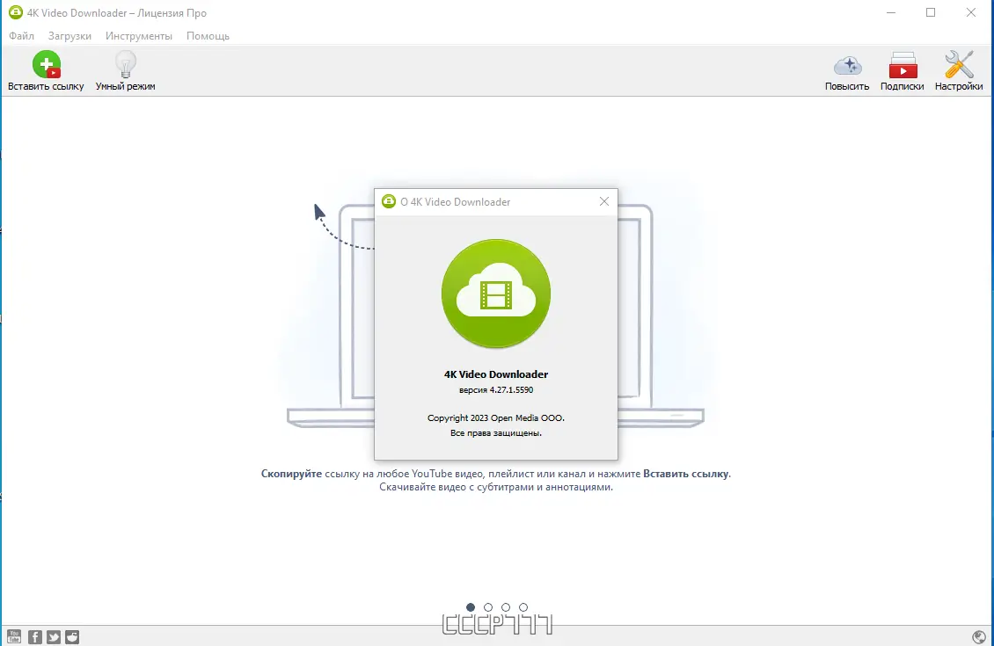Close the main 4K Video Downloader window
The width and height of the screenshot is (994, 646).
(x=970, y=12)
